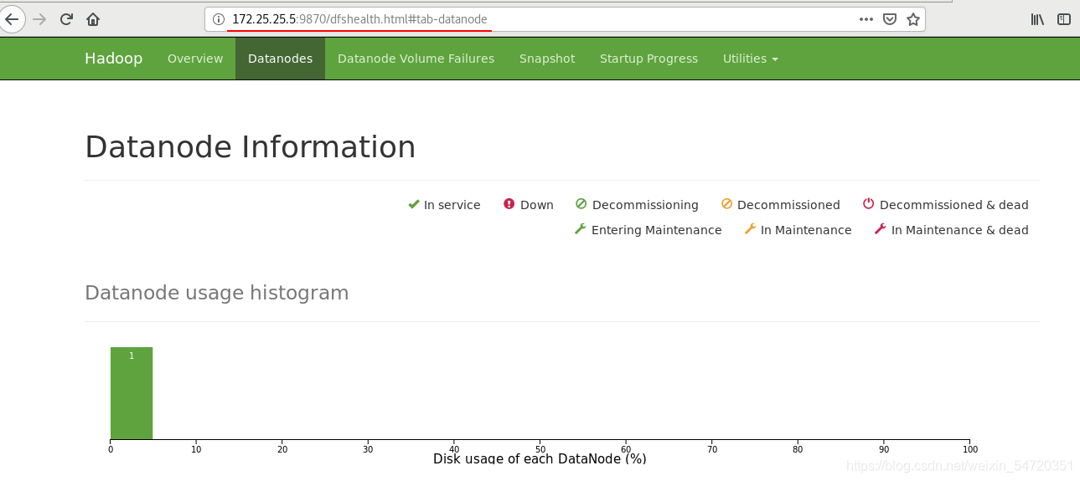Open the Startup Progress tab

coord(649,59)
